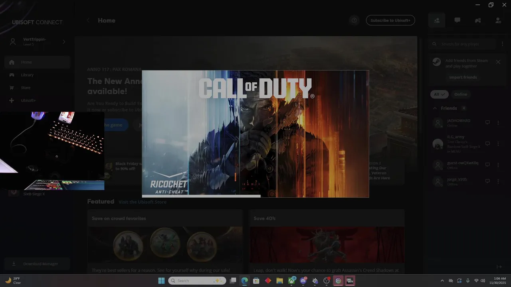Switch to Ubisoft Connect taskbar icon

tap(338, 281)
